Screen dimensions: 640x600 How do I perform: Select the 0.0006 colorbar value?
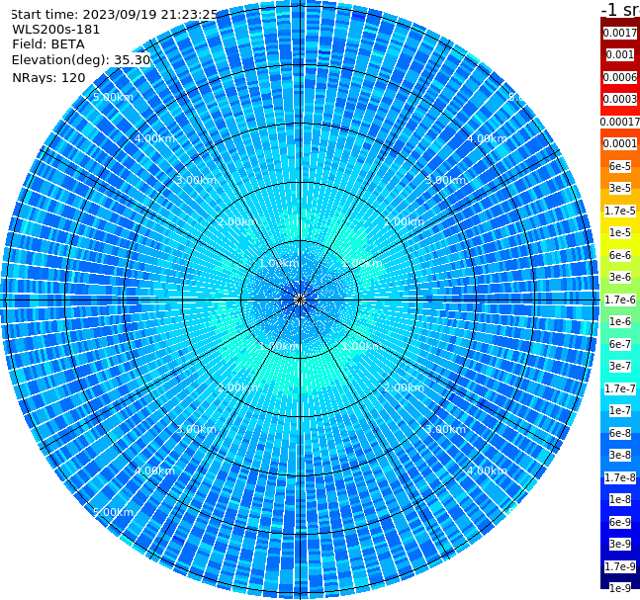coord(620,77)
